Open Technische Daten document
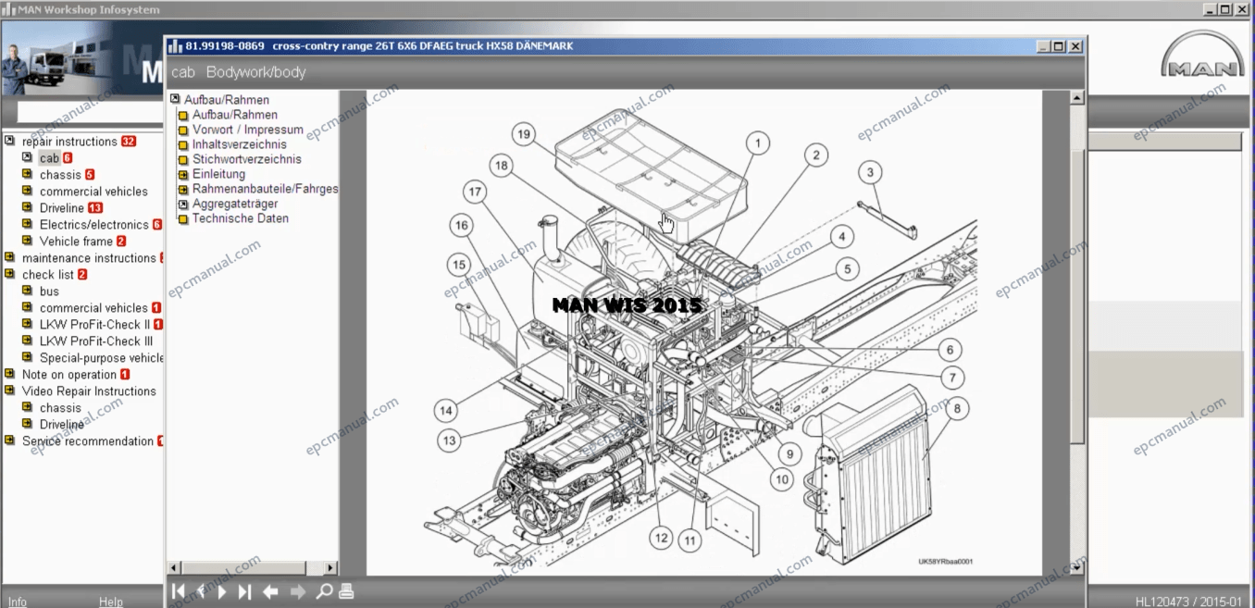 point(241,218)
